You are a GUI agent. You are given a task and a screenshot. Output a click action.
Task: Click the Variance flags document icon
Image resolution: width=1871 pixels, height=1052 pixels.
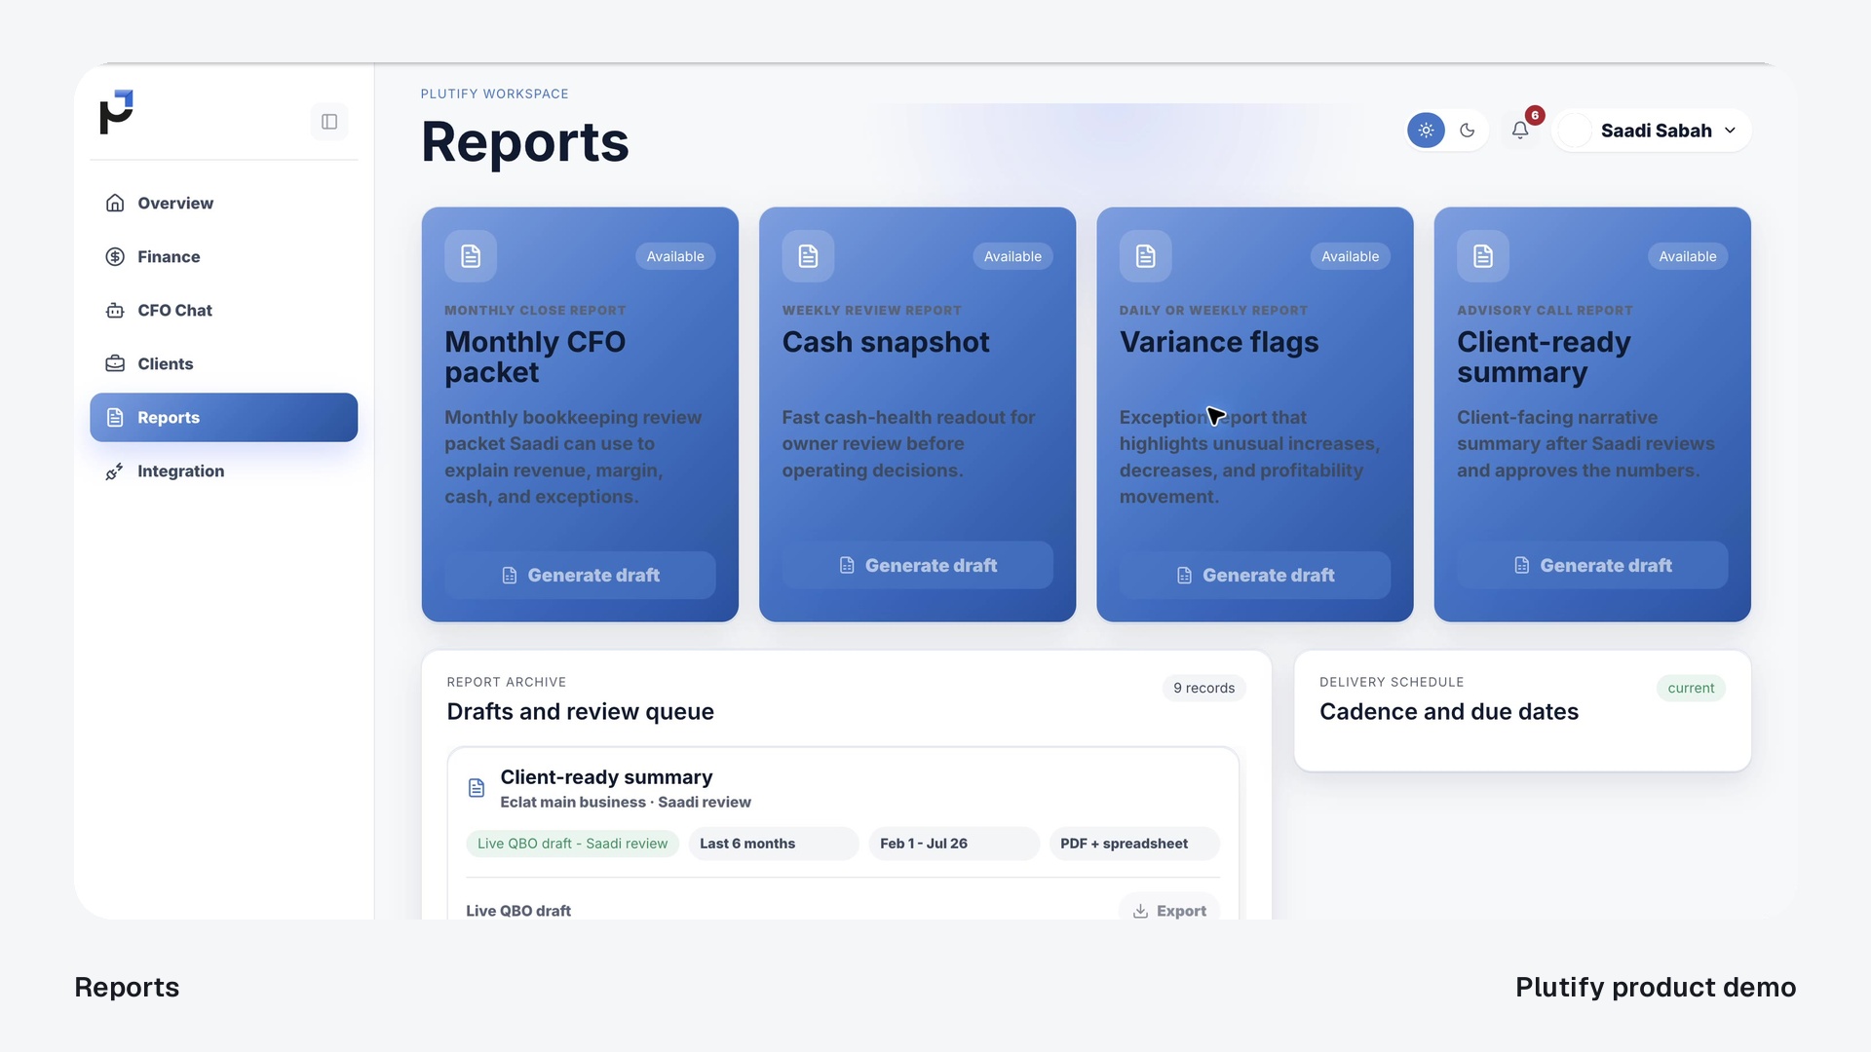click(1145, 256)
